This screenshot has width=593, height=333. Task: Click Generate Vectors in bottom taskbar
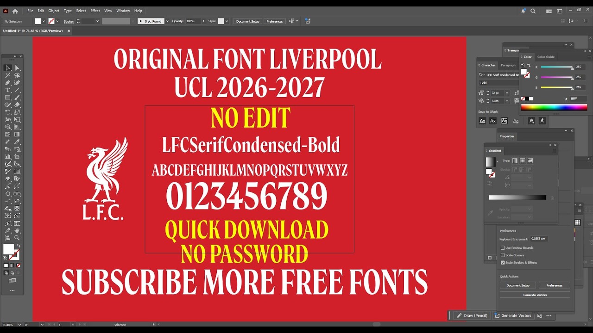click(x=513, y=315)
